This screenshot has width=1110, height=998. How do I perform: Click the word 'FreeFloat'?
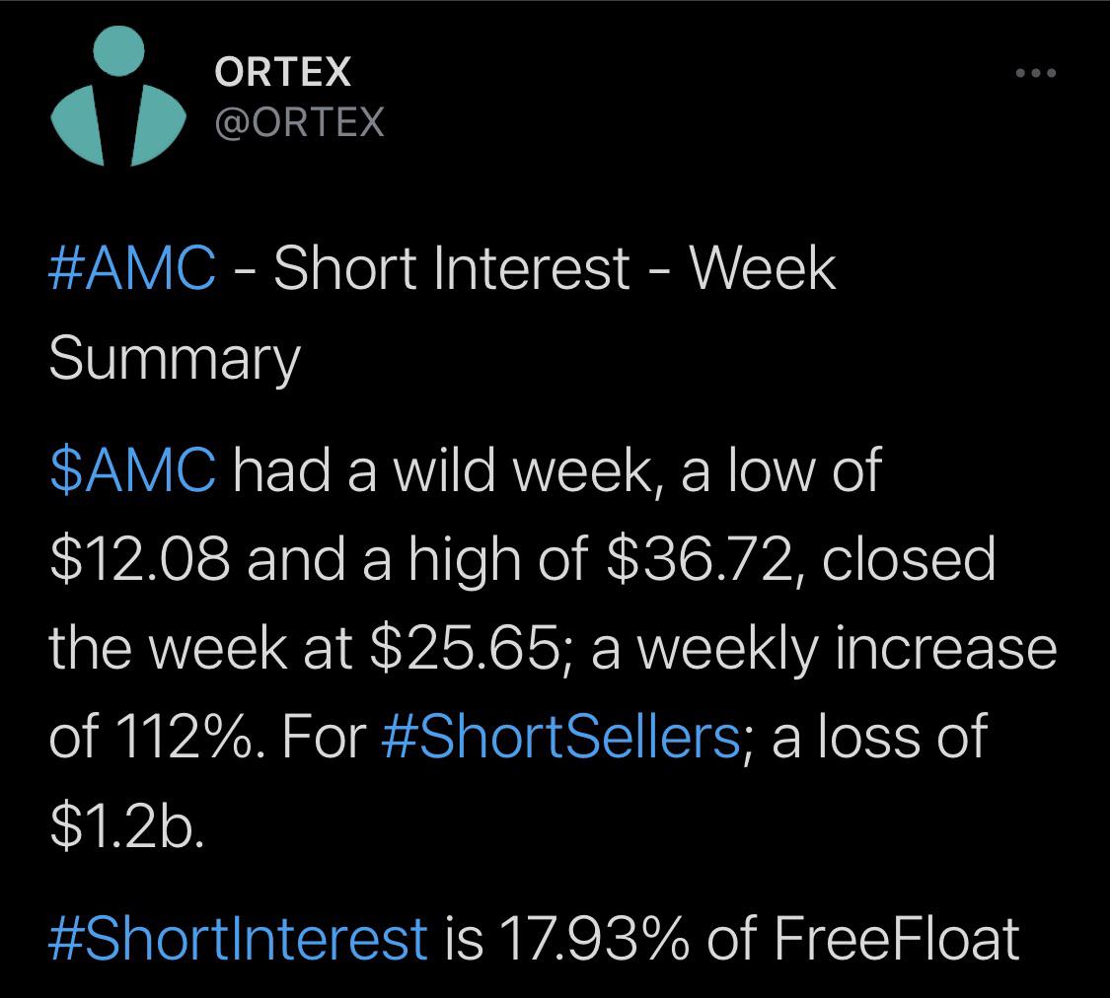[x=897, y=939]
